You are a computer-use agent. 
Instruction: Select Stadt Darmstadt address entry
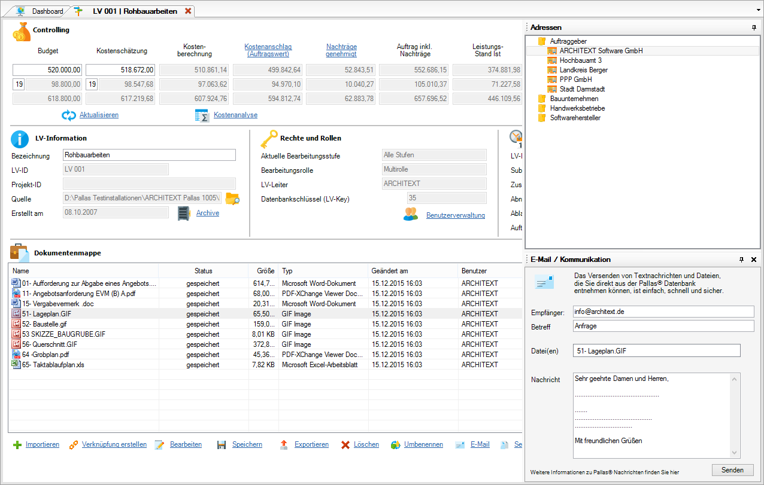583,89
